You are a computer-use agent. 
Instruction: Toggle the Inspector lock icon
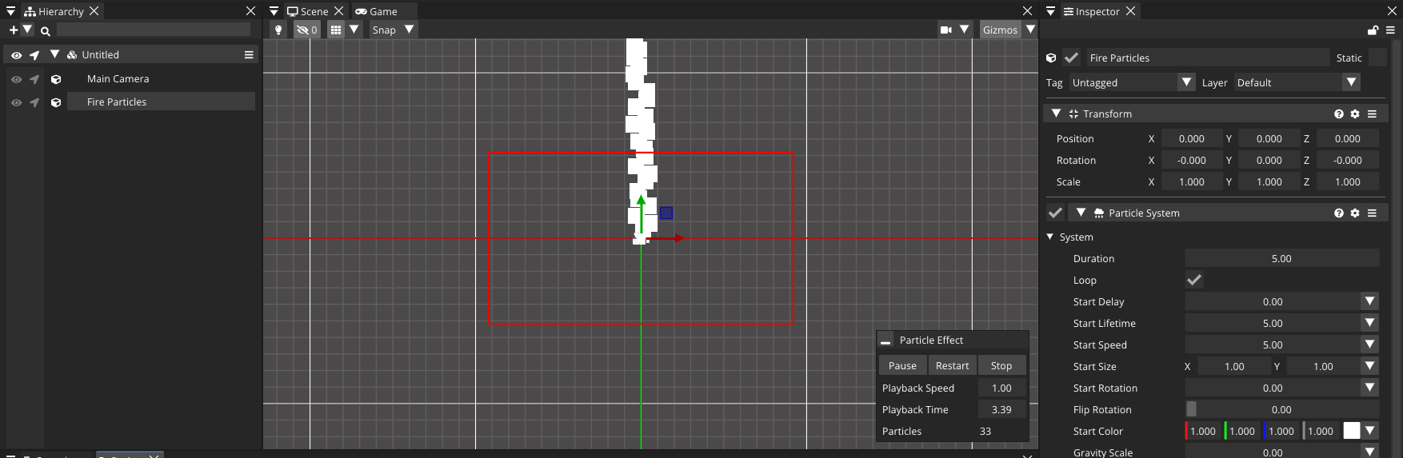(x=1373, y=30)
